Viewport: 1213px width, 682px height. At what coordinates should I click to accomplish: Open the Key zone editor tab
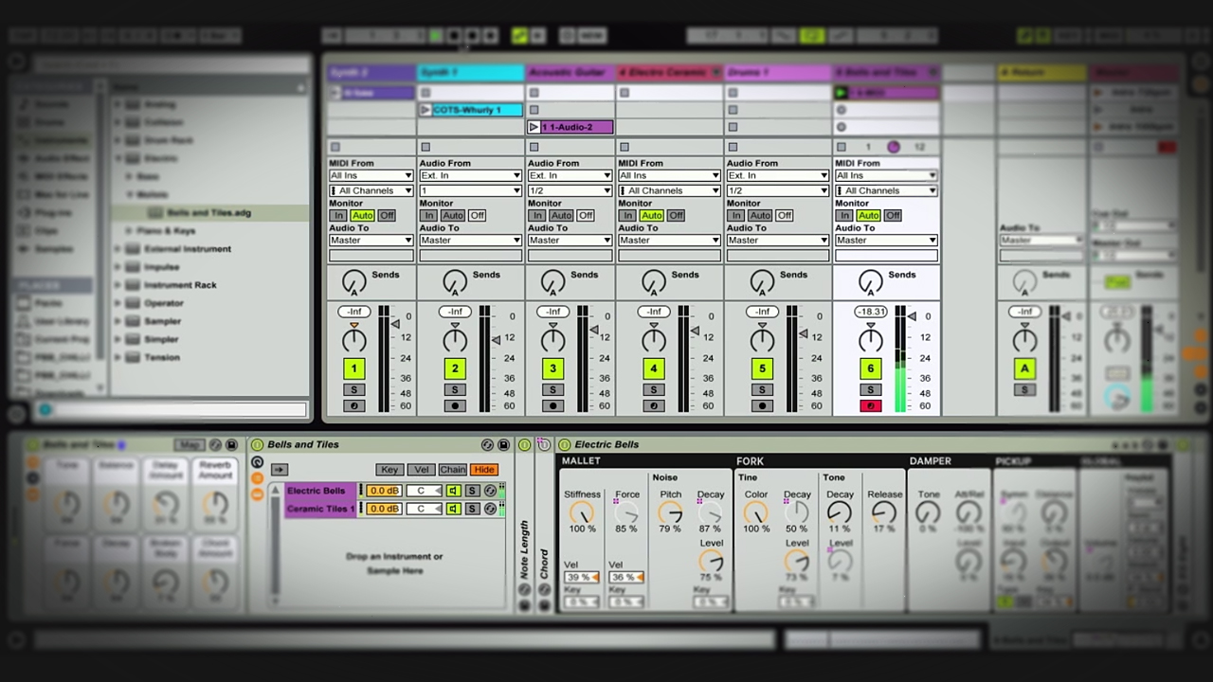point(389,470)
